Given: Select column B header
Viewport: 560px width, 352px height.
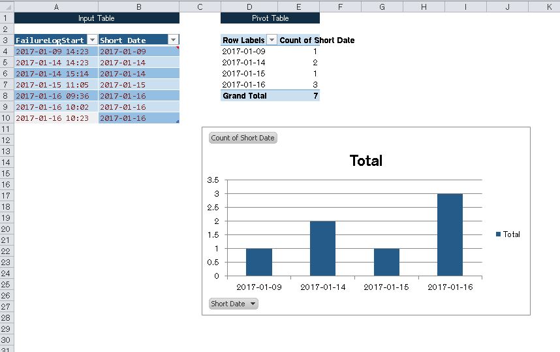Looking at the screenshot, I should point(138,7).
